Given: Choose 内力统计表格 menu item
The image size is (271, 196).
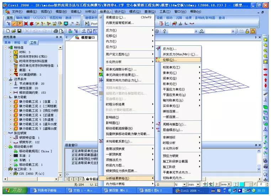Looking at the screenshot, I should [x=127, y=184].
